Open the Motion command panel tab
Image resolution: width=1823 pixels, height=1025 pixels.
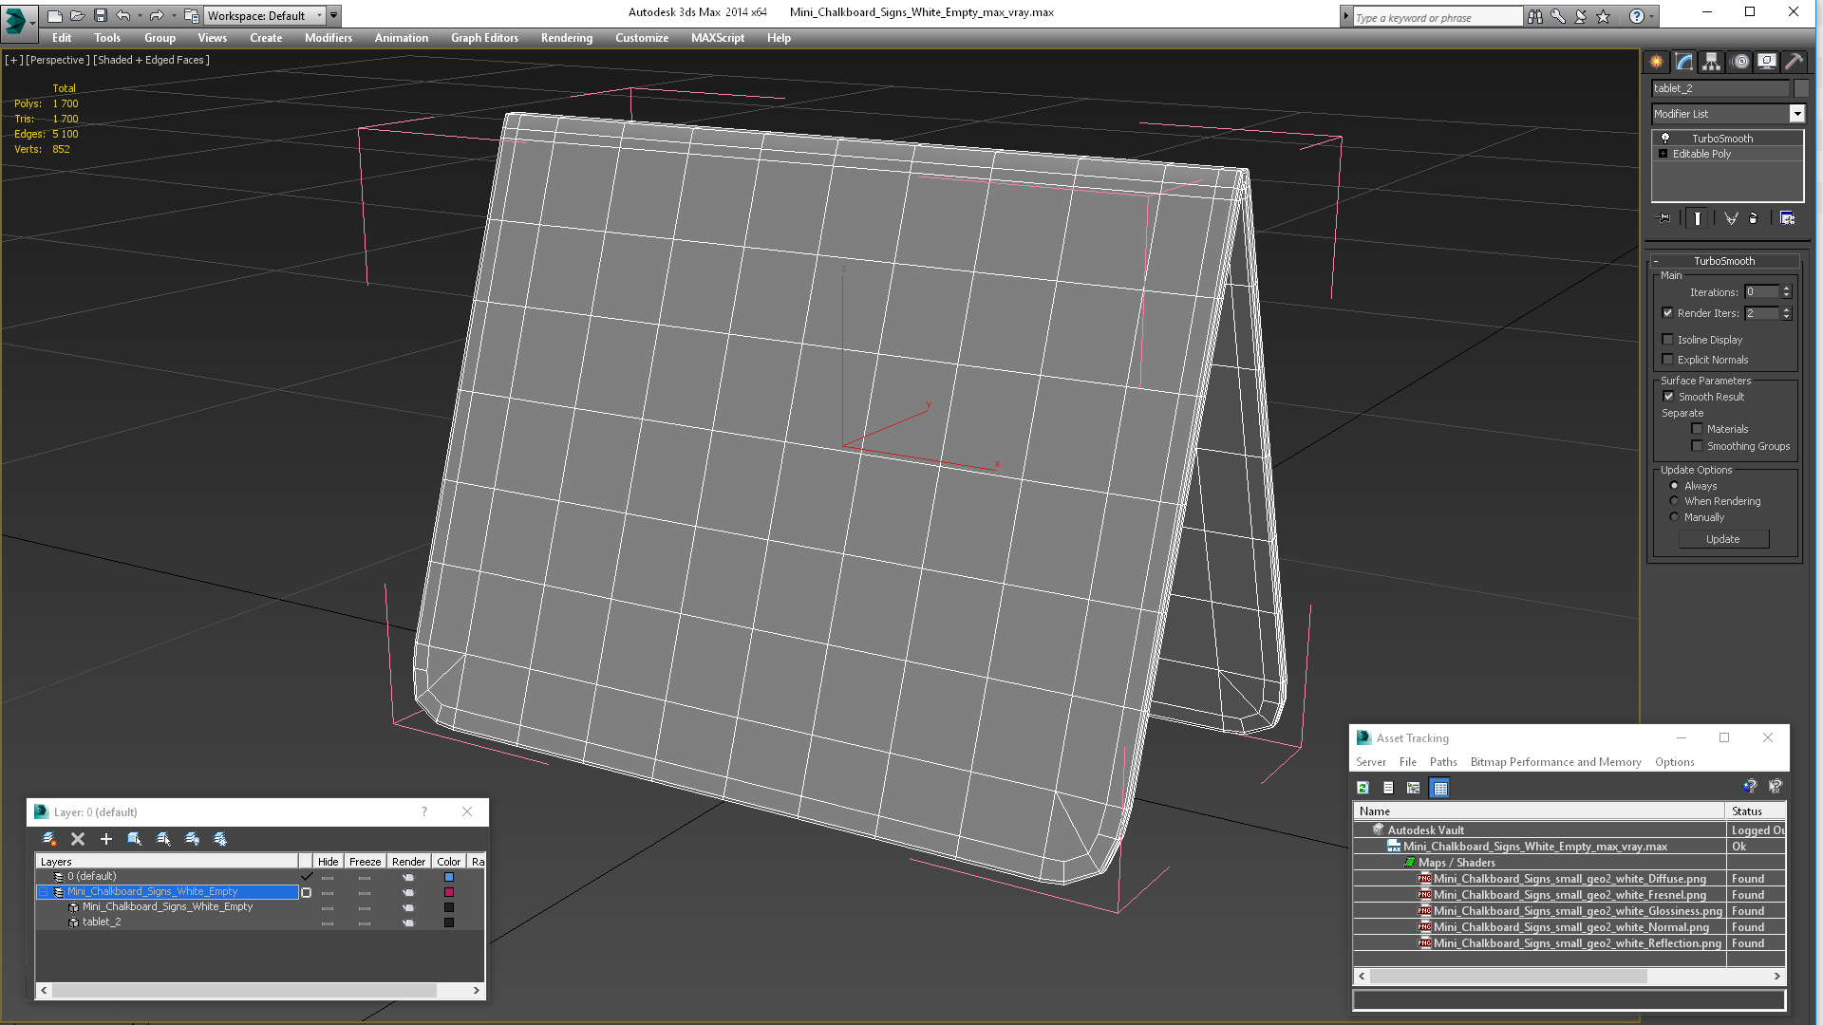coord(1739,62)
